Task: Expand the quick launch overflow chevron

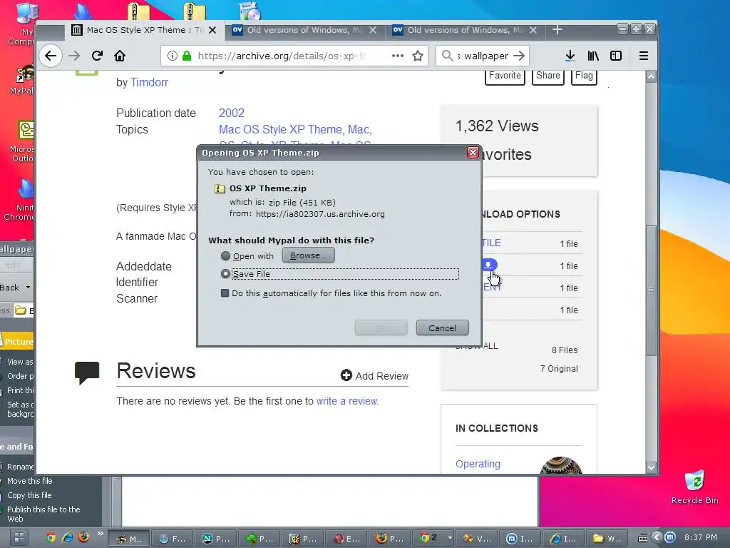Action: pyautogui.click(x=100, y=534)
